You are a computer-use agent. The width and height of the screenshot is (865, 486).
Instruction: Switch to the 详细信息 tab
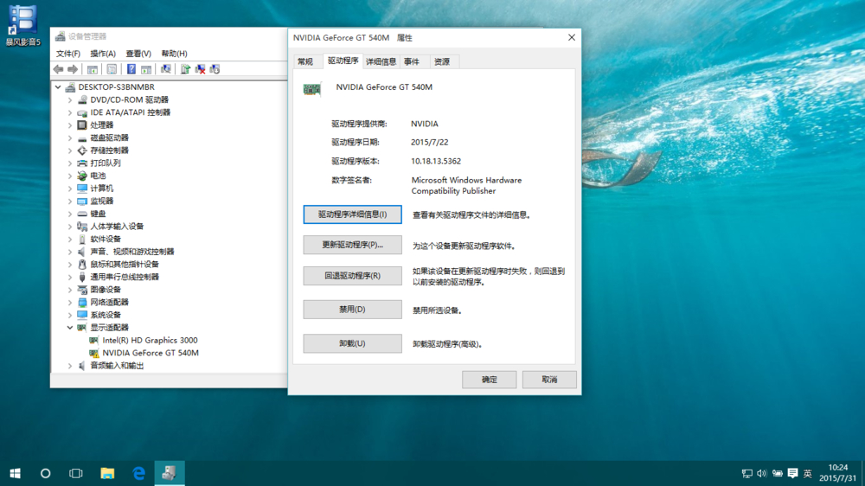pos(381,61)
